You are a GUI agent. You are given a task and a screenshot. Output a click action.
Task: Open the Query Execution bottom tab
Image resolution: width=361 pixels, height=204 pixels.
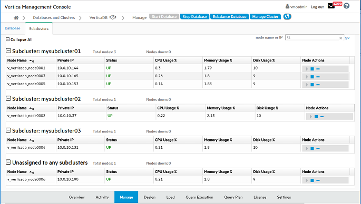point(199,197)
